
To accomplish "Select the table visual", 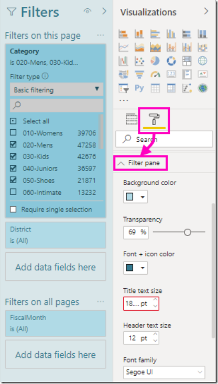I will pyautogui.click(x=155, y=88).
